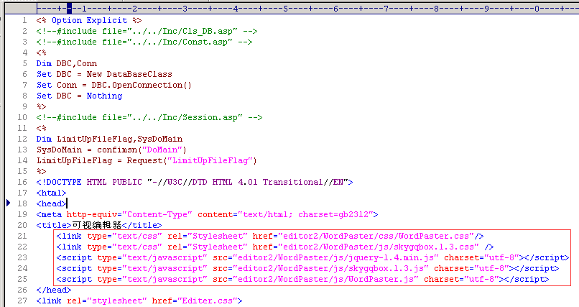Click the <html> tag on line 17
This screenshot has height=307, width=579.
[51, 193]
